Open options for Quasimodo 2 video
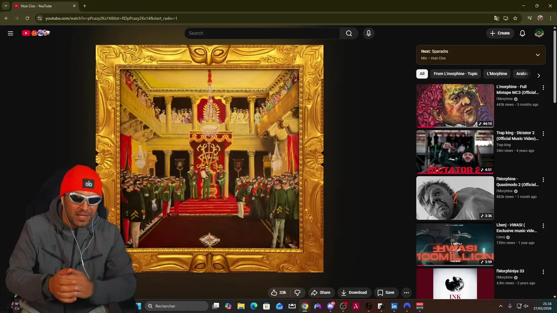 543,180
